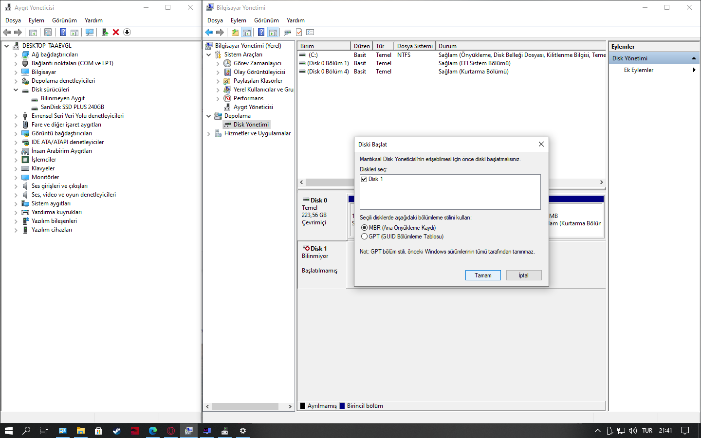Select Bilinmeyen Aygıt device
The image size is (701, 438).
(63, 98)
